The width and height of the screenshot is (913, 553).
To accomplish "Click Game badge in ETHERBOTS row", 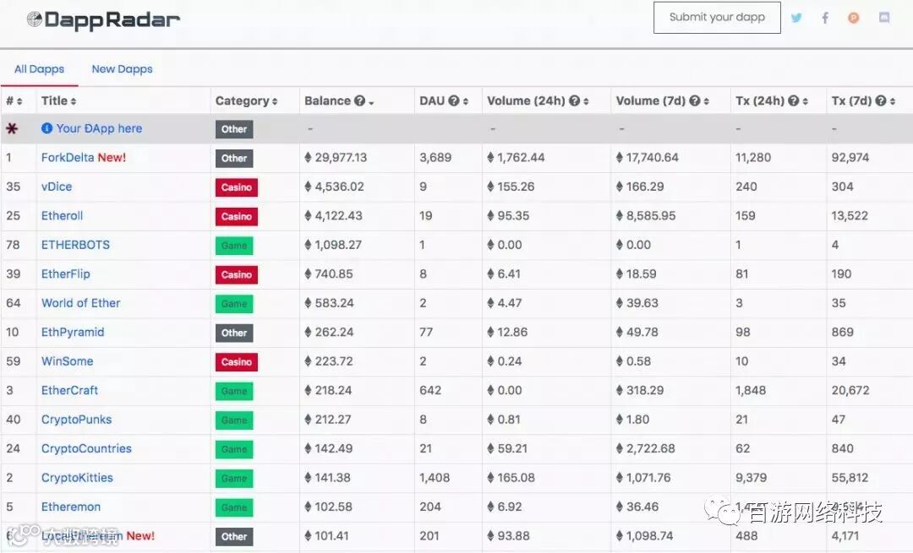I will [x=234, y=246].
